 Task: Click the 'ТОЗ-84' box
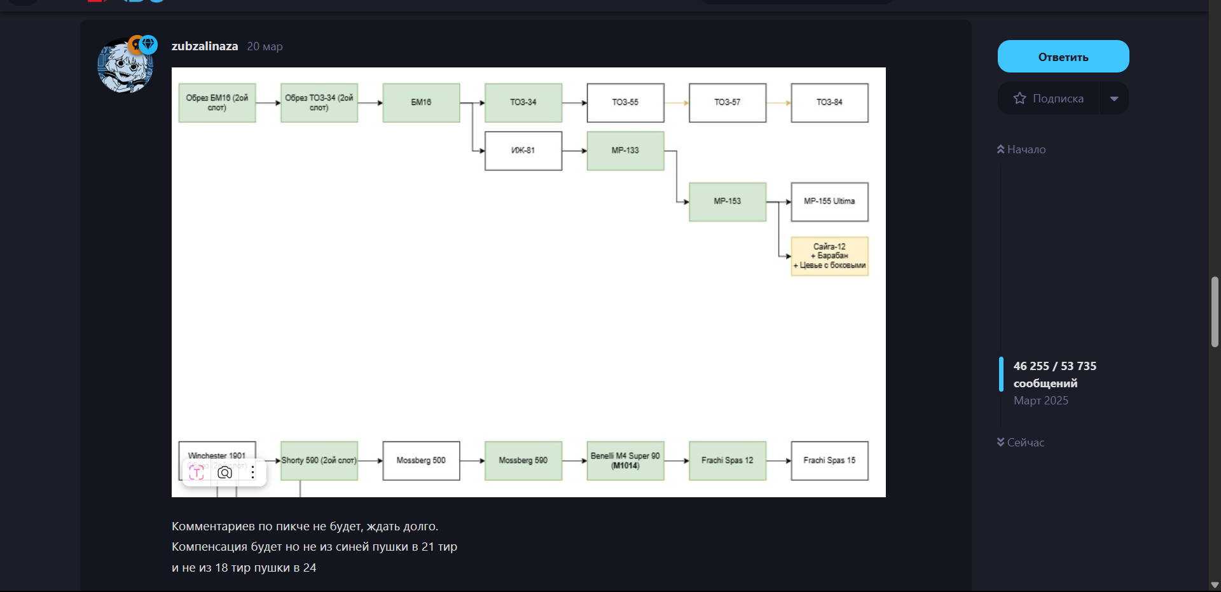(829, 103)
